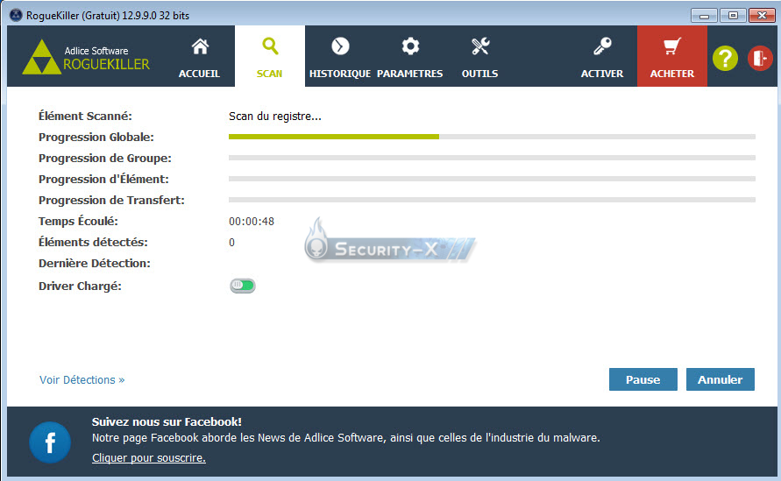Open the ACCUEIL tab label

click(199, 74)
